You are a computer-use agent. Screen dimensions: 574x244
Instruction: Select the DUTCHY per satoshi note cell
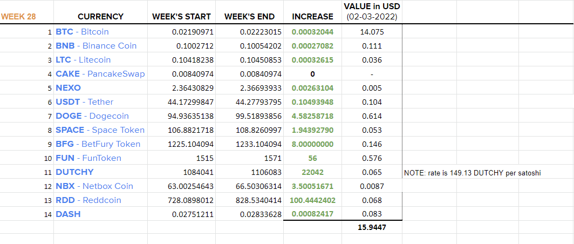point(472,173)
